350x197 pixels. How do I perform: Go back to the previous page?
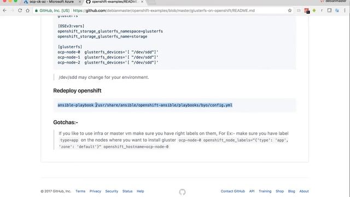click(5, 10)
